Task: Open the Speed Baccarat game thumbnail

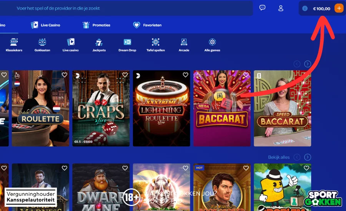Action: 282,108
